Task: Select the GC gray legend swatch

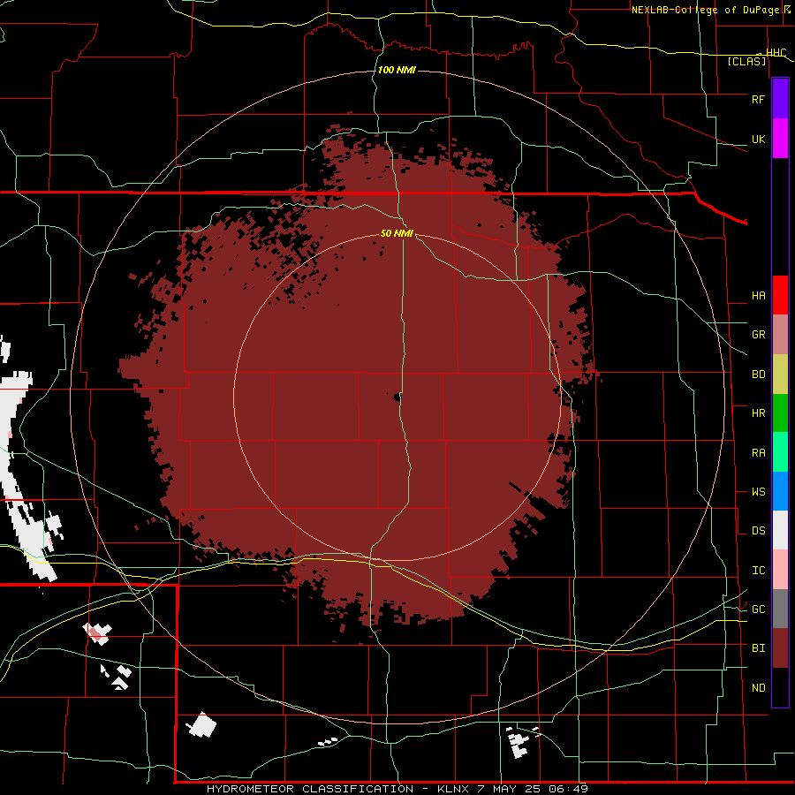Action: tap(780, 609)
